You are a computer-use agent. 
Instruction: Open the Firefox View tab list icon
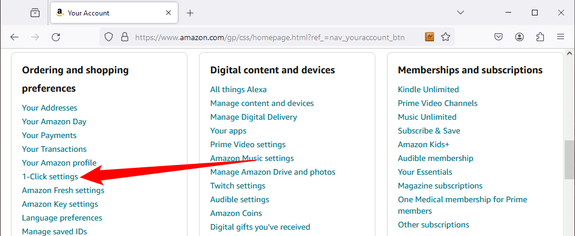pos(35,13)
